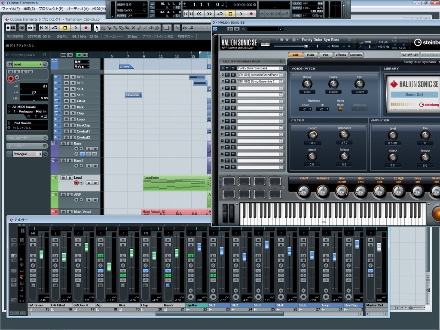Solo slot 3 String Ensemble 2

point(233,81)
